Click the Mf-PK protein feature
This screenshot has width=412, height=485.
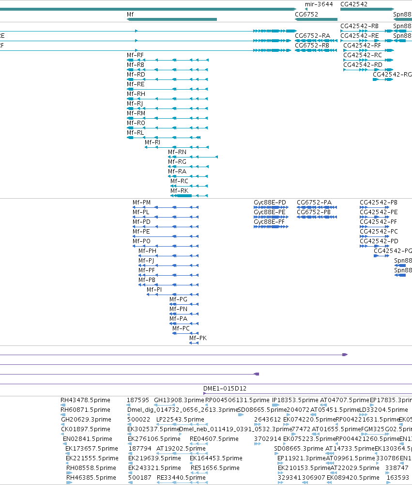[x=194, y=343]
